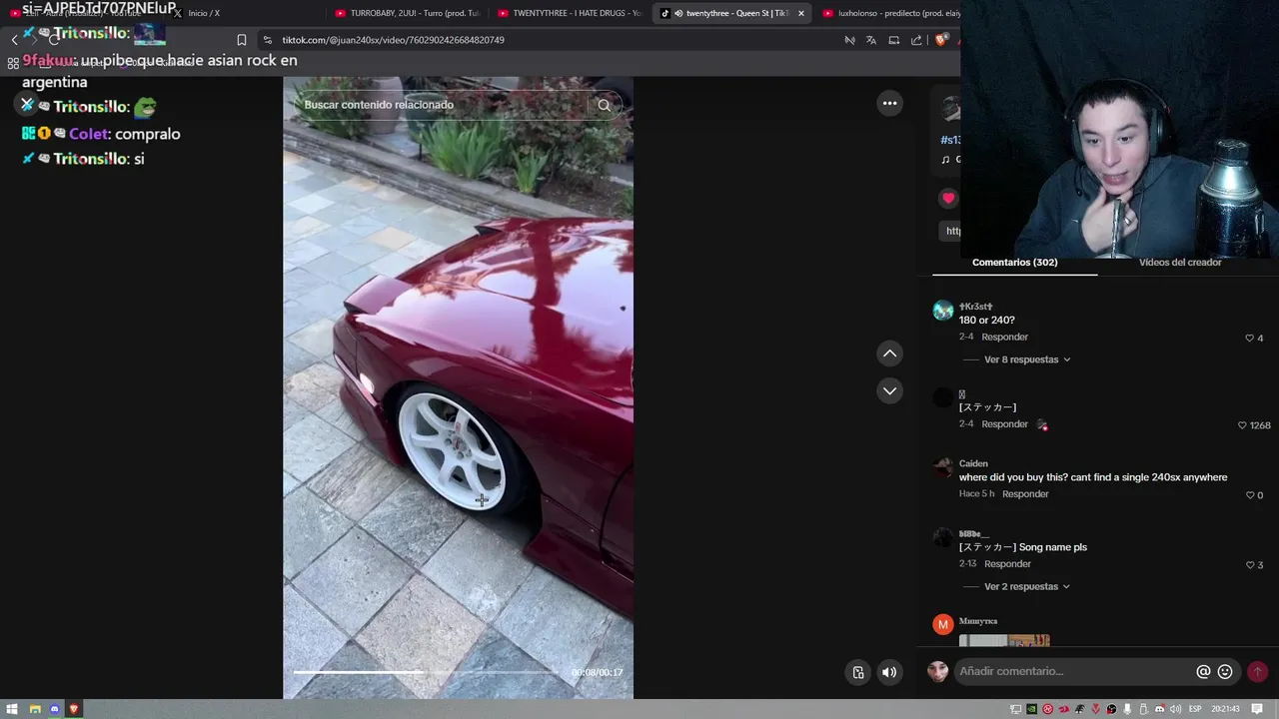Switch to Comentarios (302) tab
Viewport: 1279px width, 719px height.
[x=1014, y=263]
